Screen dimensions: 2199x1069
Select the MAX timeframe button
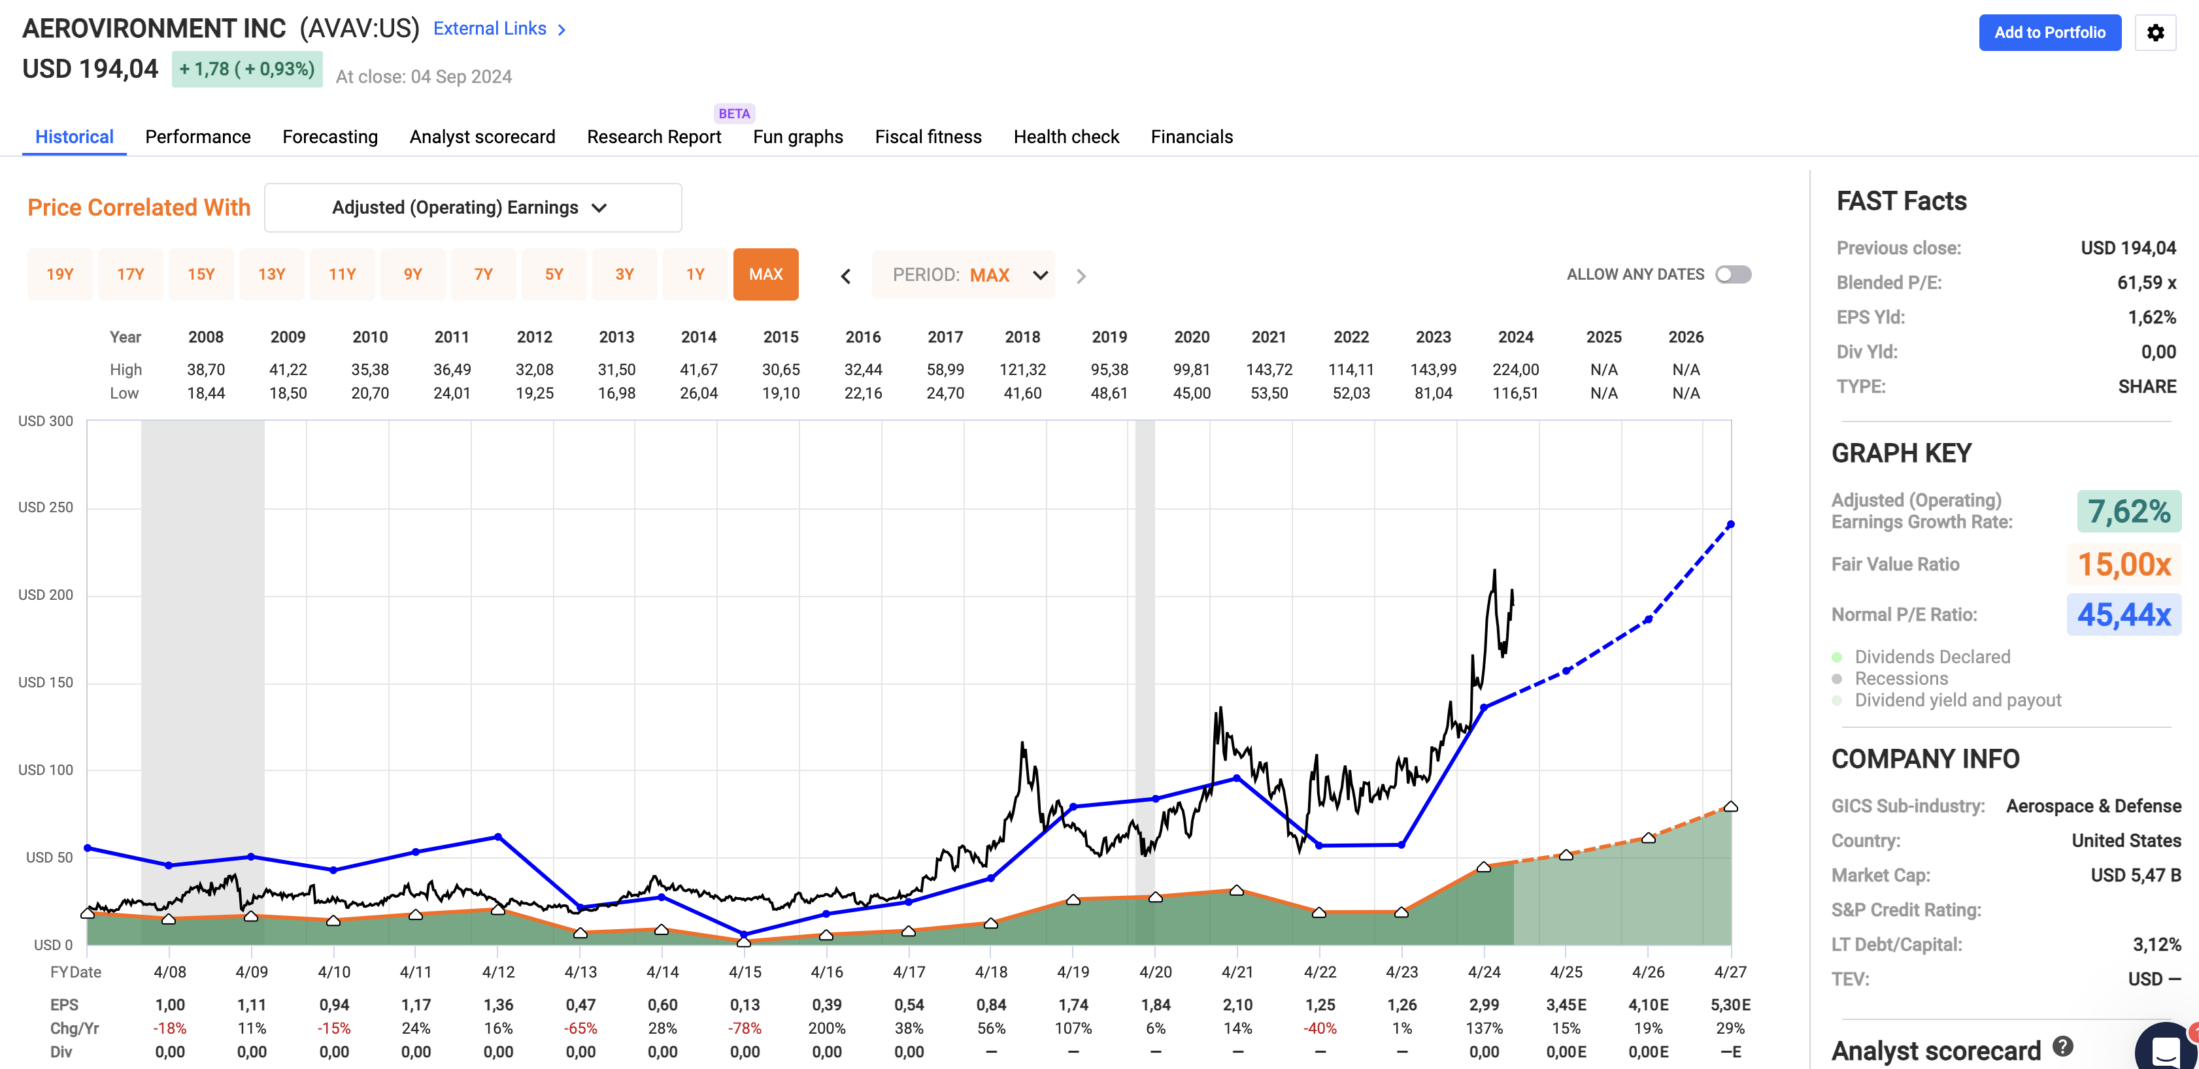[x=765, y=274]
